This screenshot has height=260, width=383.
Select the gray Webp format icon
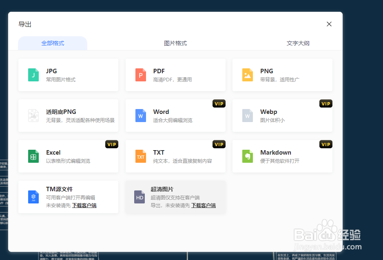coord(247,116)
